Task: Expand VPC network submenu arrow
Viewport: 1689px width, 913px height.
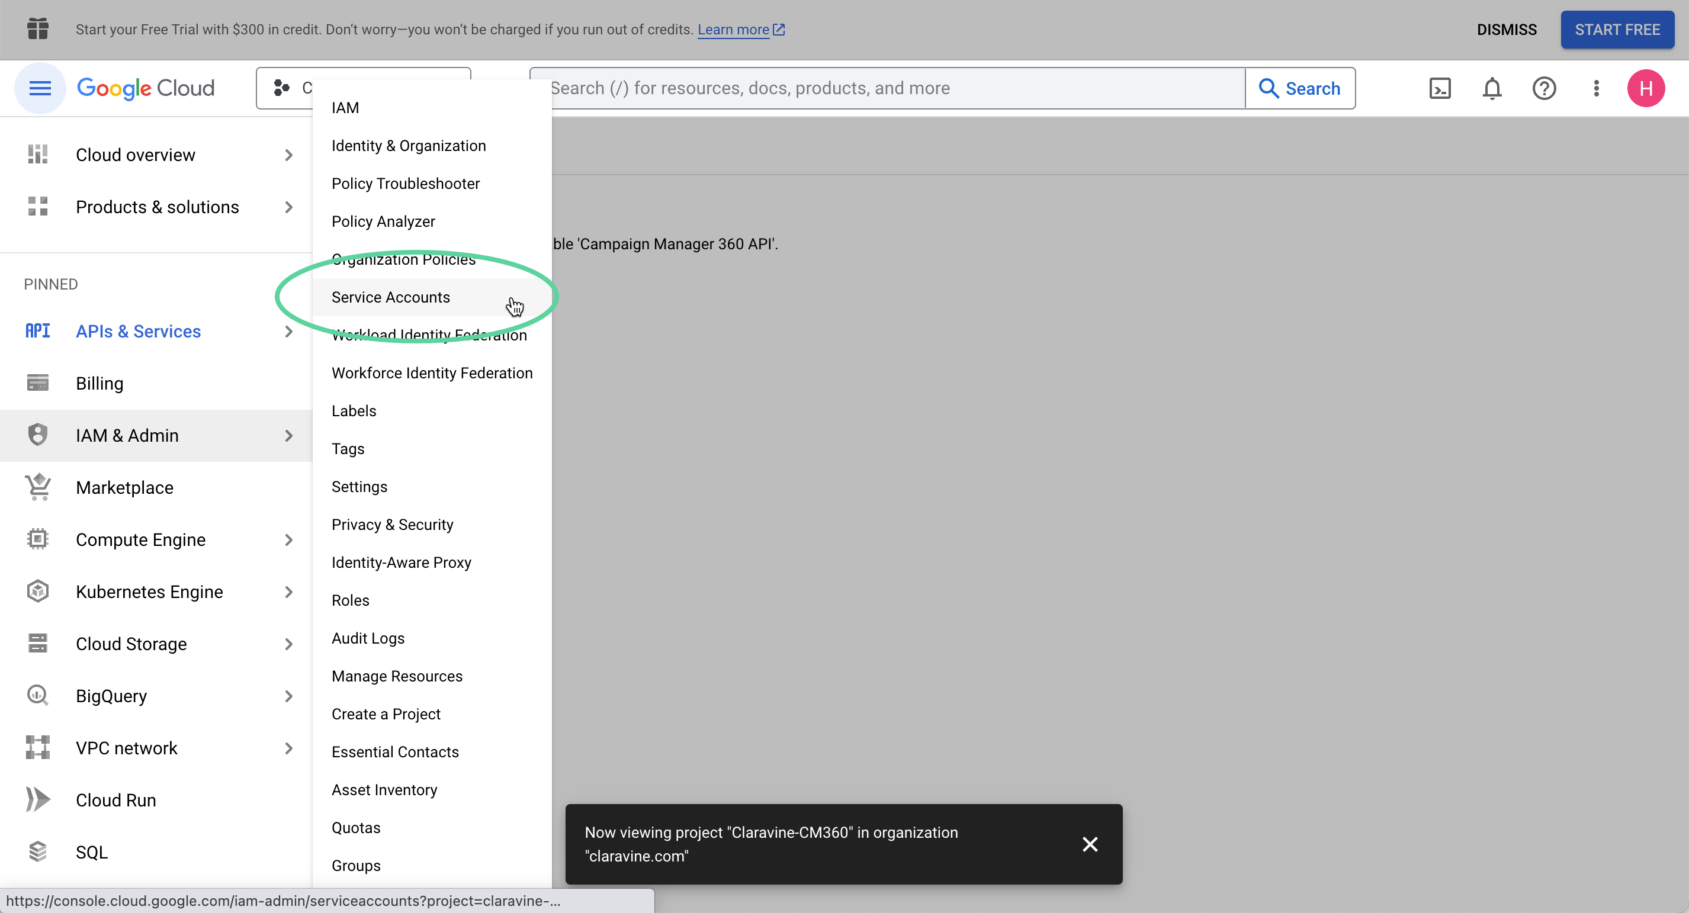Action: (288, 748)
